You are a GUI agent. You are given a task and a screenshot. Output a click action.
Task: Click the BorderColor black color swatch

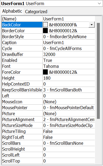coord(45,31)
